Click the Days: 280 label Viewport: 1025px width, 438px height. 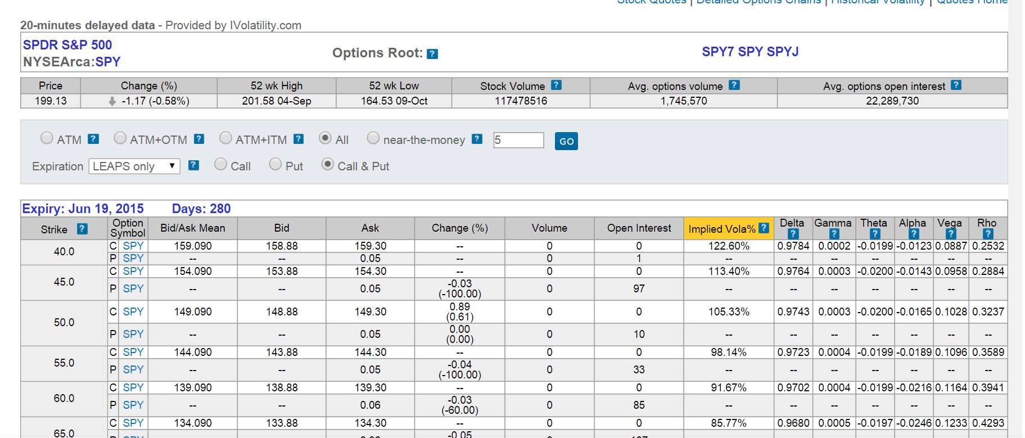tap(201, 209)
